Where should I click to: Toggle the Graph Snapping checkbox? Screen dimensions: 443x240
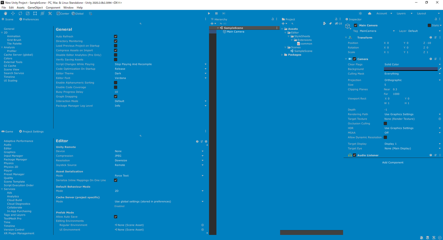pyautogui.click(x=116, y=96)
